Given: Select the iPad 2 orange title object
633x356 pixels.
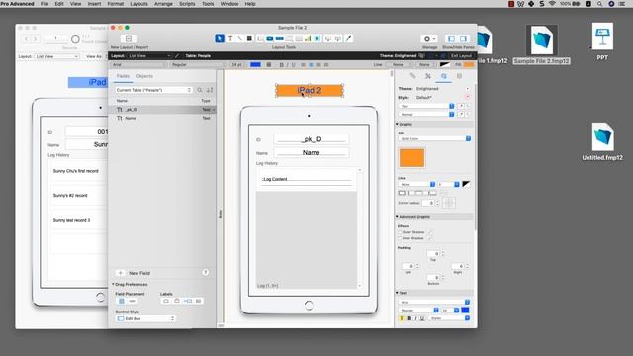Looking at the screenshot, I should coord(310,90).
